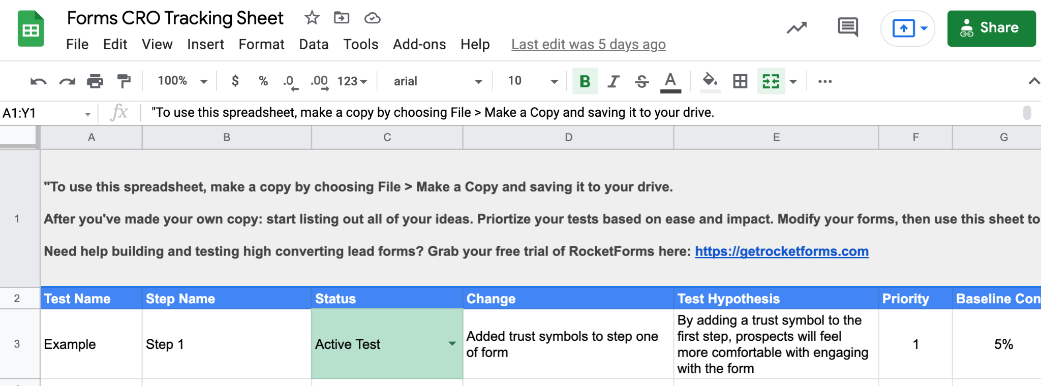The width and height of the screenshot is (1041, 386).
Task: Open the Add-ons menu
Action: [x=419, y=45]
